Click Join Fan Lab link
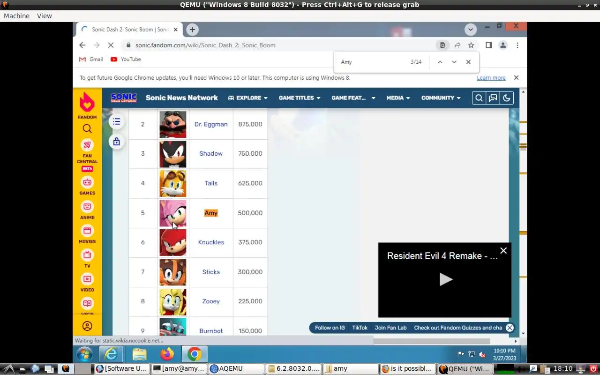This screenshot has height=375, width=600. coord(390,328)
